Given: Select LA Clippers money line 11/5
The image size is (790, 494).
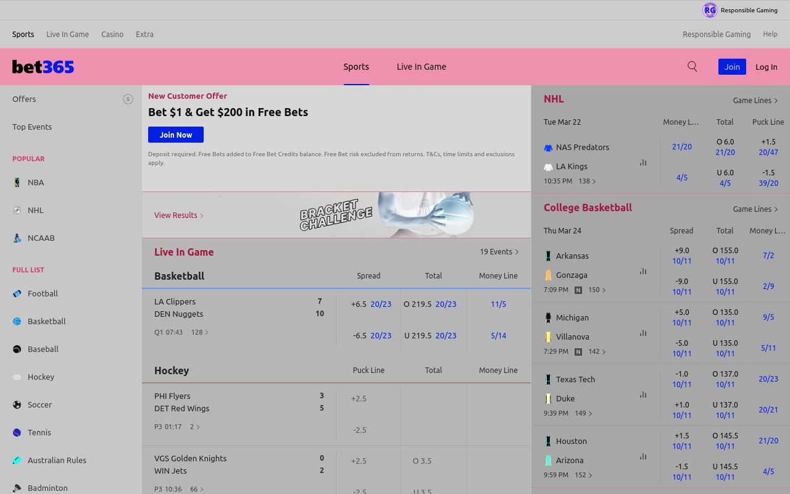Looking at the screenshot, I should coord(498,304).
